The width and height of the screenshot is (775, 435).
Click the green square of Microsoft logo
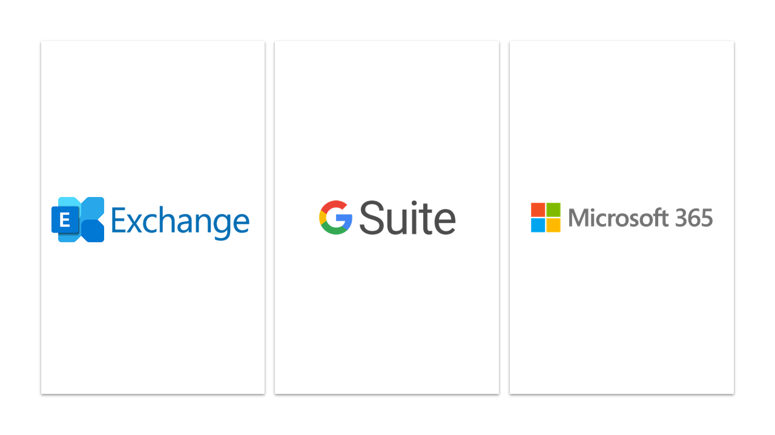553,210
